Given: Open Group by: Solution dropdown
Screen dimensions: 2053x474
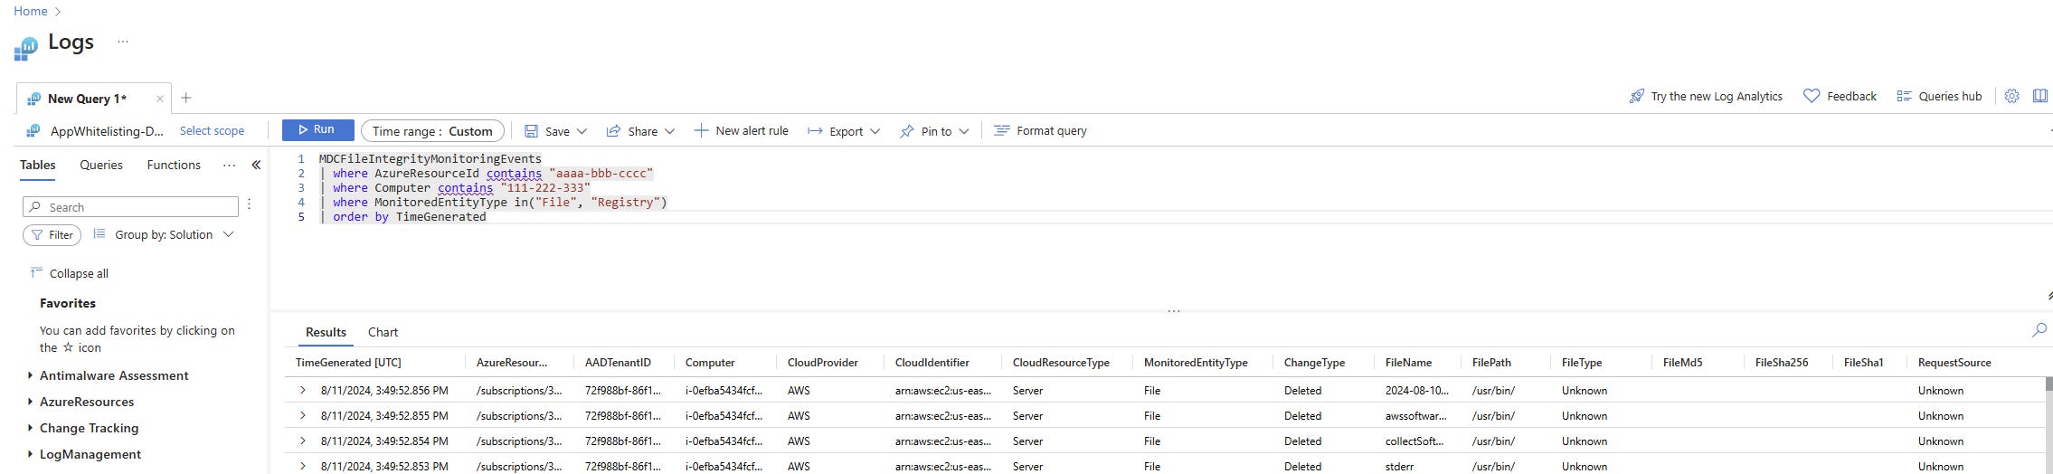Looking at the screenshot, I should click(164, 234).
